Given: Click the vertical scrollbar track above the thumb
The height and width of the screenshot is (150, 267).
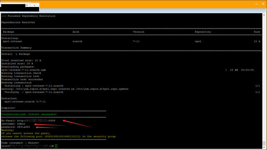Looking at the screenshot, I should pyautogui.click(x=264, y=78).
